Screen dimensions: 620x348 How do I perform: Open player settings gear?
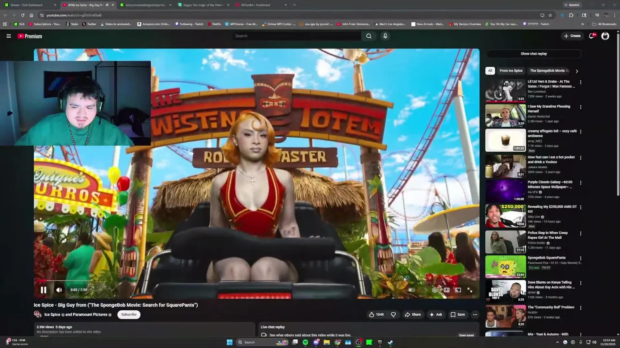pyautogui.click(x=435, y=290)
